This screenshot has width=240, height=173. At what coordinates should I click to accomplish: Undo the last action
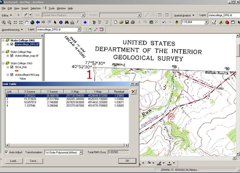tap(164, 22)
